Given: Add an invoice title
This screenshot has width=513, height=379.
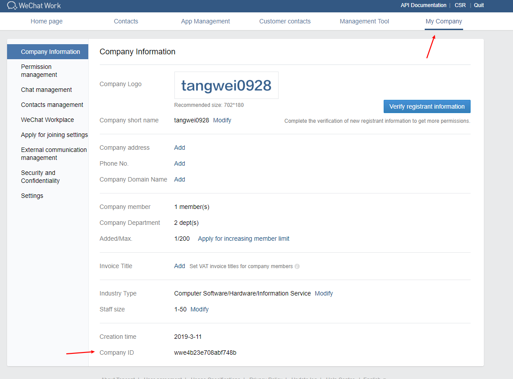Looking at the screenshot, I should 180,266.
